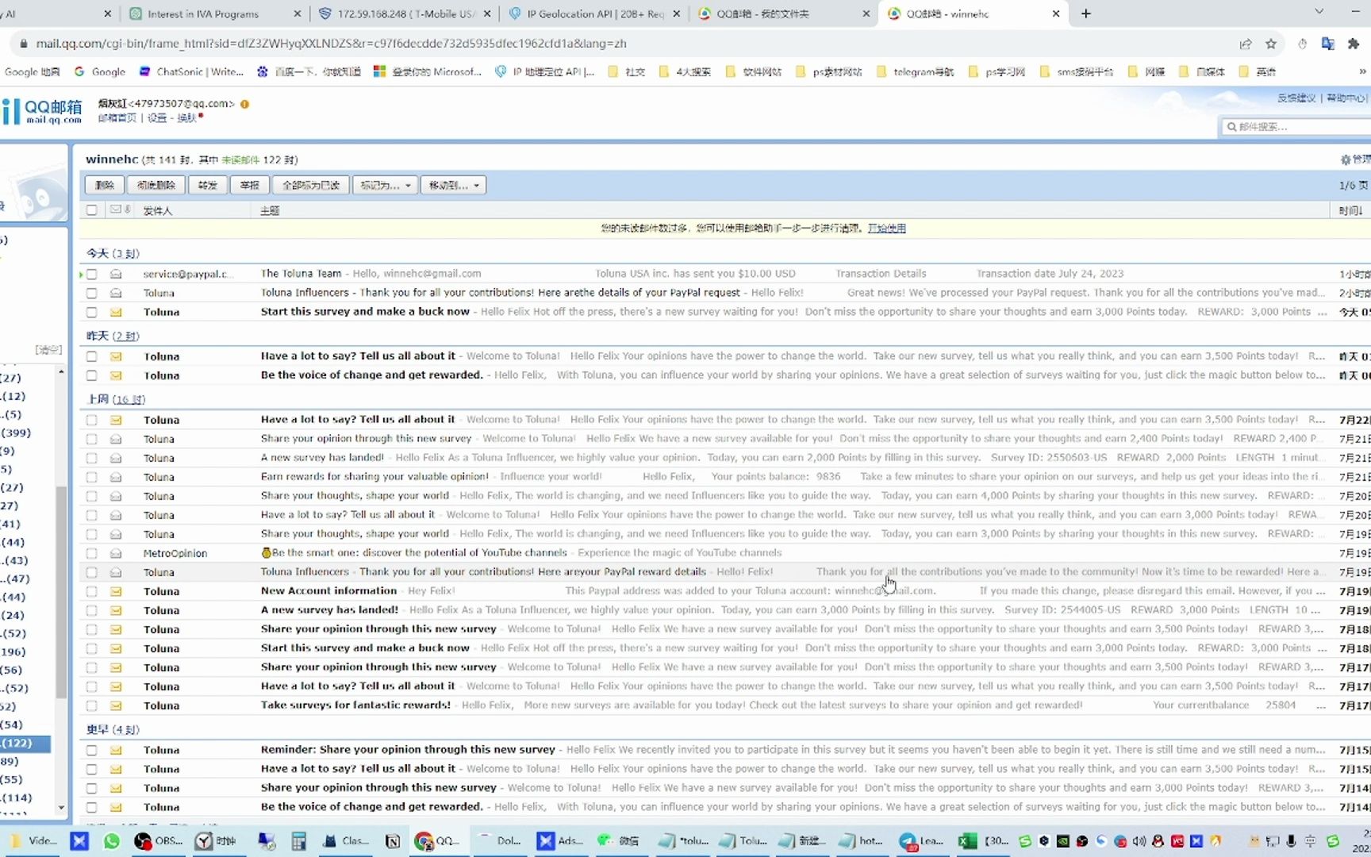Image resolution: width=1371 pixels, height=857 pixels.
Task: Click the 删除 button
Action: [104, 185]
